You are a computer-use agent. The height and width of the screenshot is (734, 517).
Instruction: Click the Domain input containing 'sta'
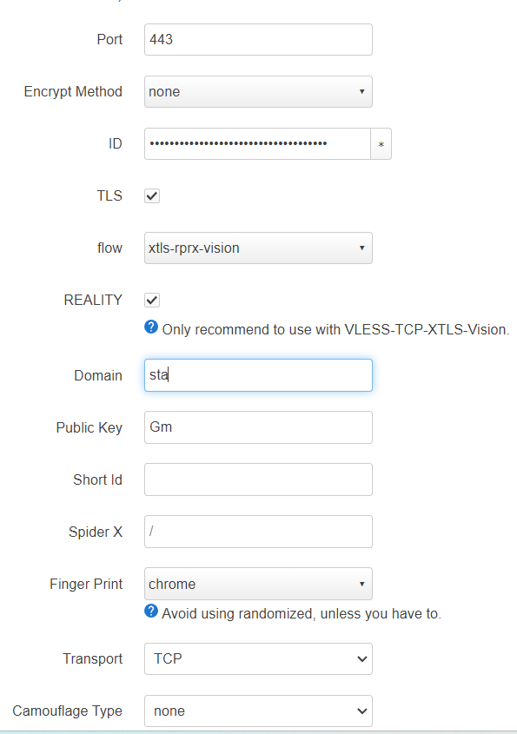click(258, 375)
